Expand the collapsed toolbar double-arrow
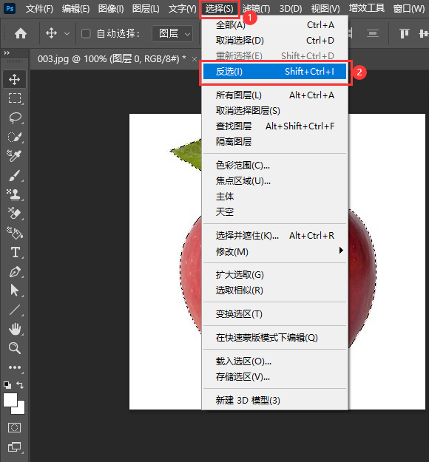This screenshot has width=429, height=462. point(7,52)
